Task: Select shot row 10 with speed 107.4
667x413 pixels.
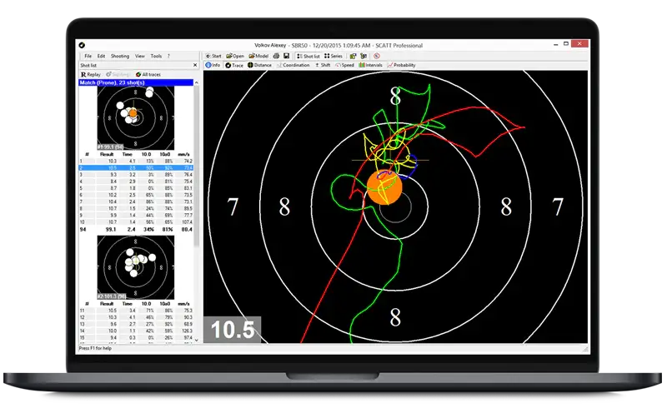Action: (136, 222)
